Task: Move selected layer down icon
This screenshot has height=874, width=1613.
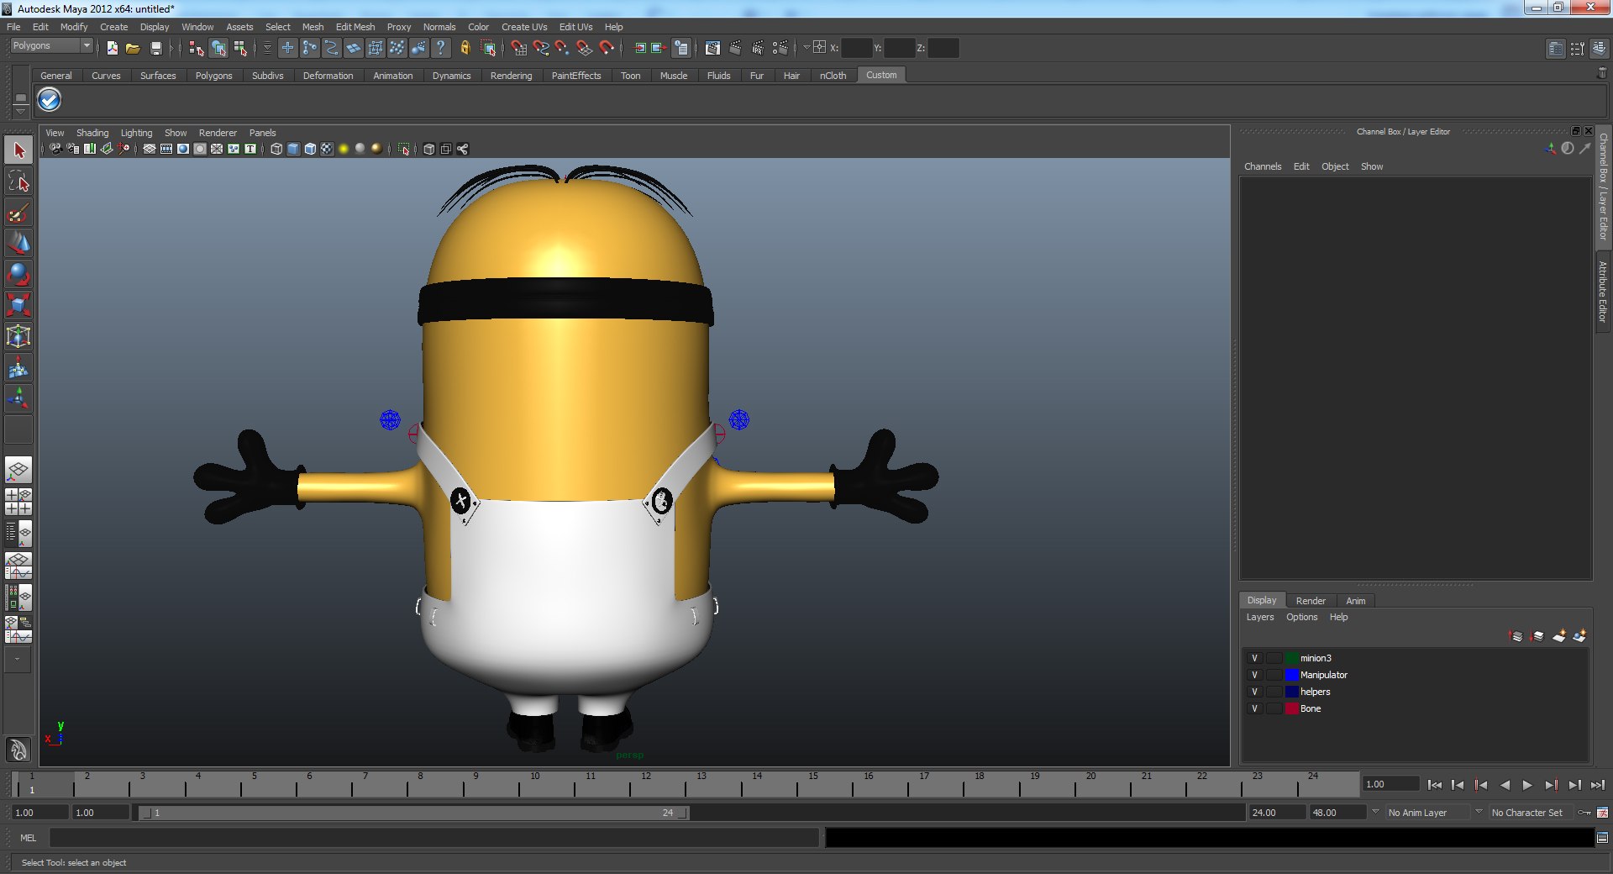Action: coord(1537,636)
